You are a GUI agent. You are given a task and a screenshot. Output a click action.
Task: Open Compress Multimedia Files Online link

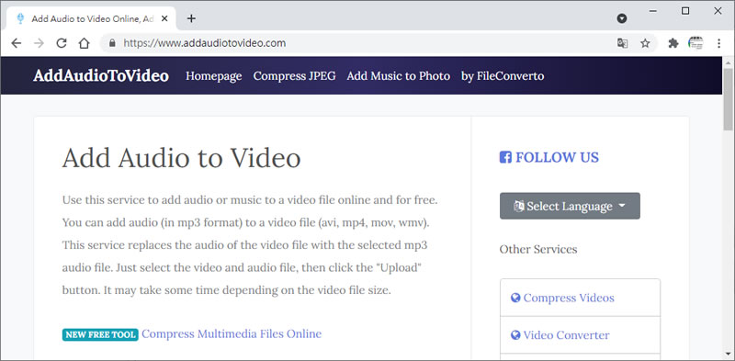click(232, 333)
